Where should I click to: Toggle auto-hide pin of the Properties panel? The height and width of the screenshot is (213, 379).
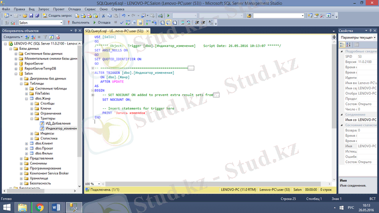[x=370, y=31]
